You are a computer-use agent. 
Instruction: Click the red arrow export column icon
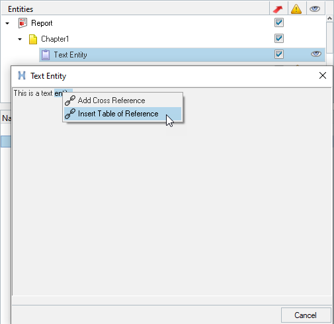[278, 9]
